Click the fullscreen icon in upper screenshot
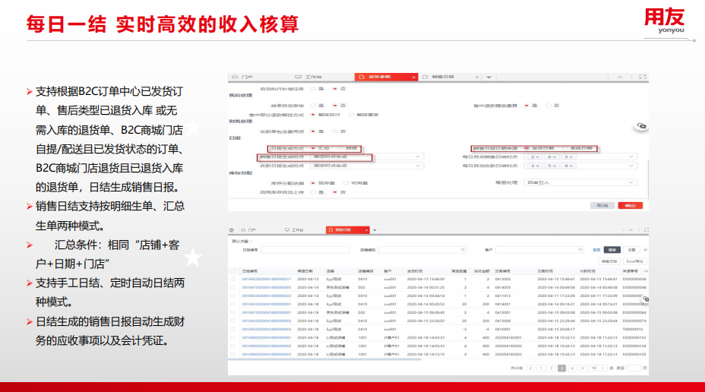This screenshot has width=705, height=392. tap(643, 77)
